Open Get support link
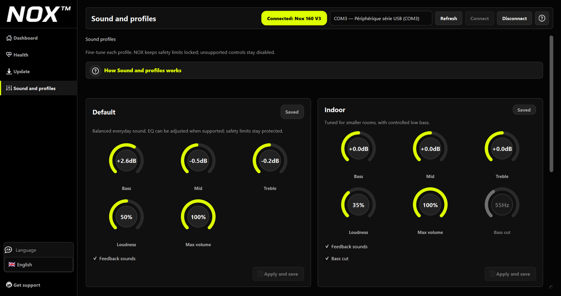Image resolution: width=561 pixels, height=296 pixels. (x=23, y=285)
